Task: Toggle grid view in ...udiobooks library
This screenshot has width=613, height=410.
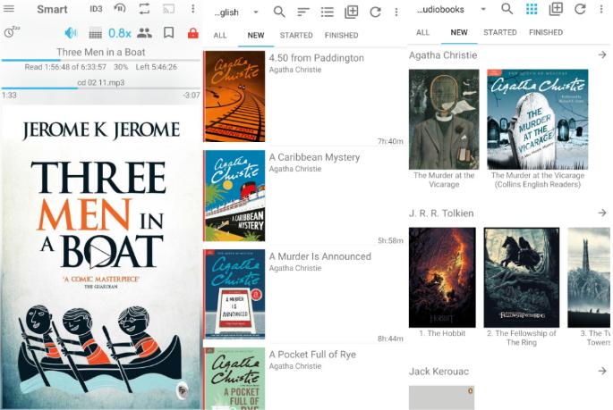Action: (532, 9)
